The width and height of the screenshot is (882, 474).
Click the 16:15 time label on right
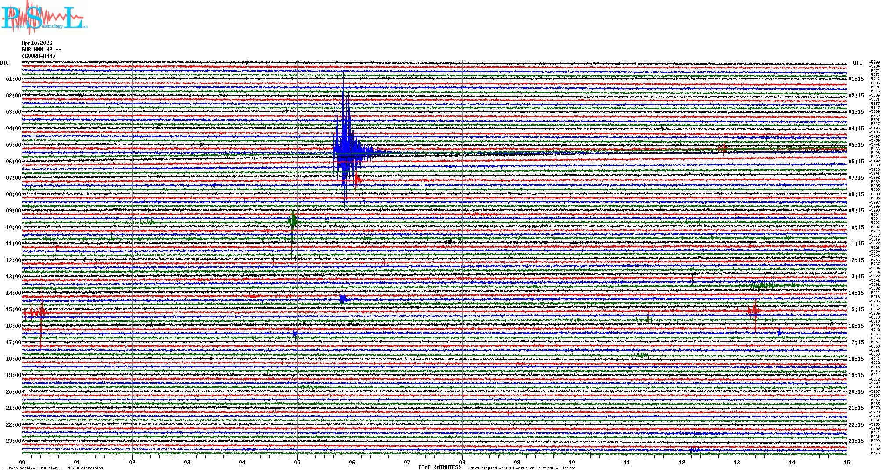856,326
